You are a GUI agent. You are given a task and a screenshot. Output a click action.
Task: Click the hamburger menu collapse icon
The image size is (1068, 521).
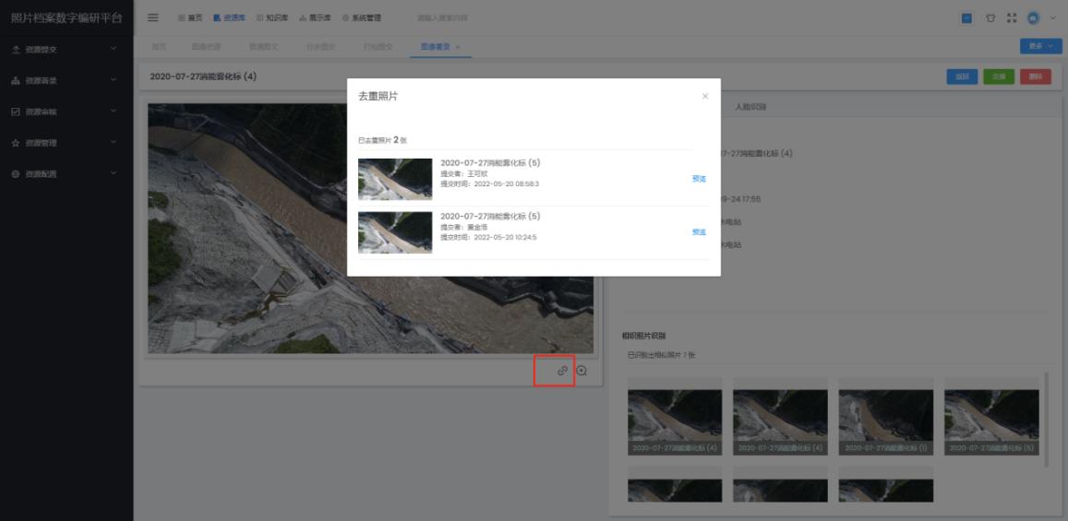point(153,18)
